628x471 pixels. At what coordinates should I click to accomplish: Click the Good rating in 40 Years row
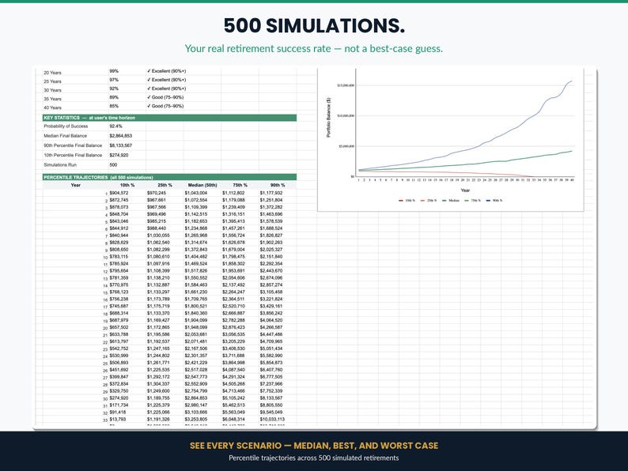[x=165, y=106]
